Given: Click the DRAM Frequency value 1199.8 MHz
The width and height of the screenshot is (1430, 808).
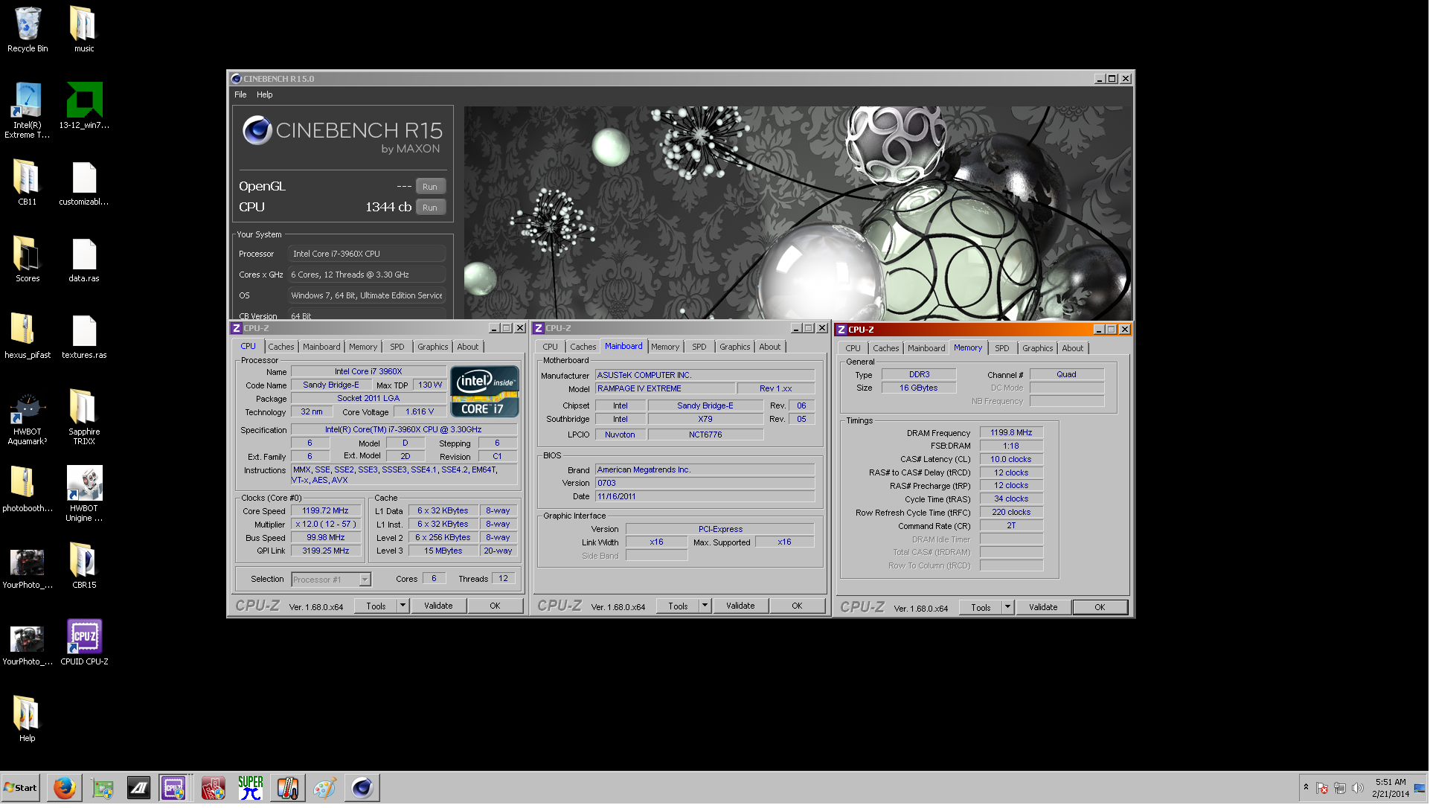Looking at the screenshot, I should (x=1012, y=432).
